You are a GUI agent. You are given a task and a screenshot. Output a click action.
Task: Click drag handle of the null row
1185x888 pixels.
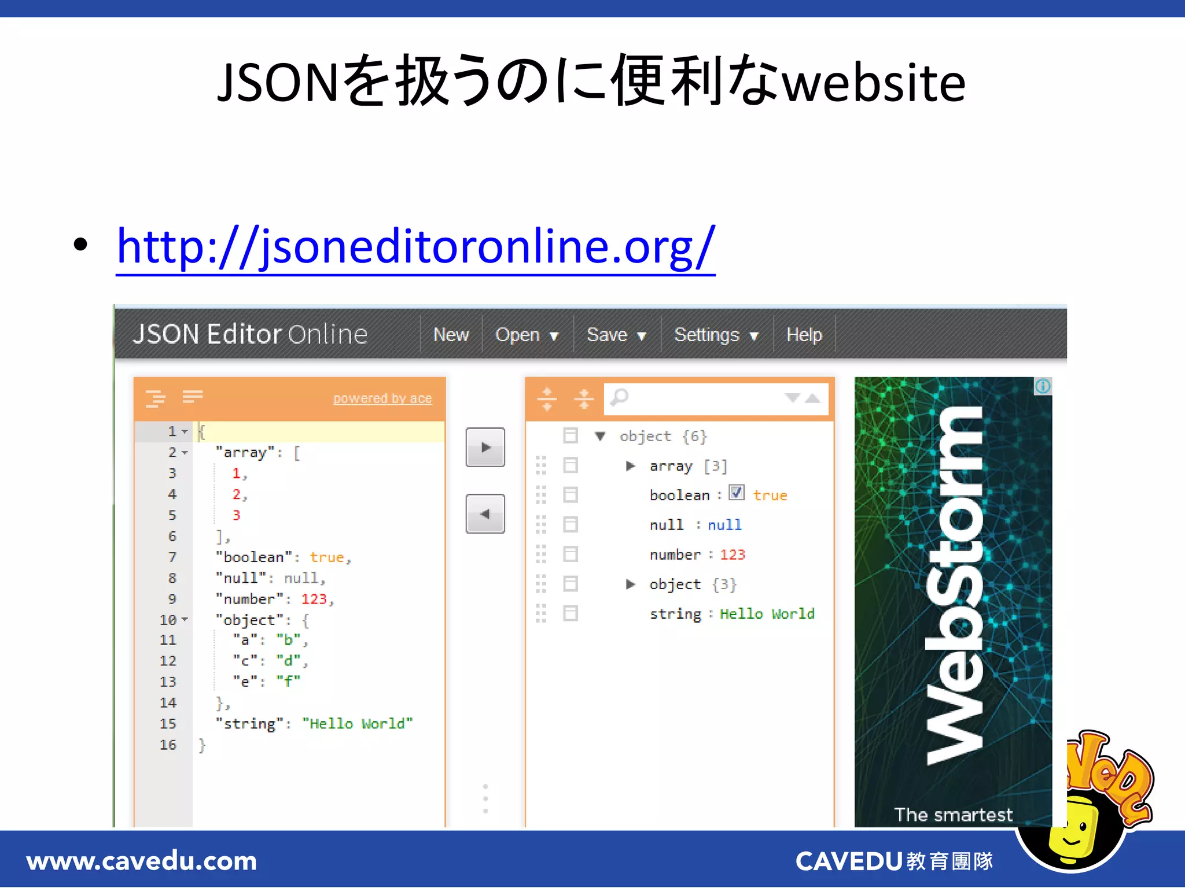[x=541, y=524]
